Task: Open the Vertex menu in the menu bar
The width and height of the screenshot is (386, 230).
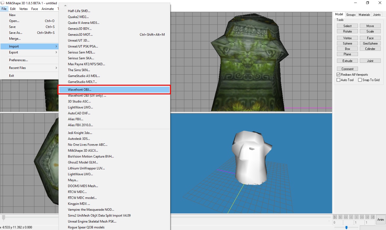Action: click(x=24, y=9)
